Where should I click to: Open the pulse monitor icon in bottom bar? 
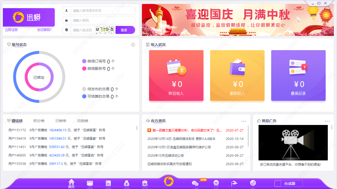pos(216,183)
